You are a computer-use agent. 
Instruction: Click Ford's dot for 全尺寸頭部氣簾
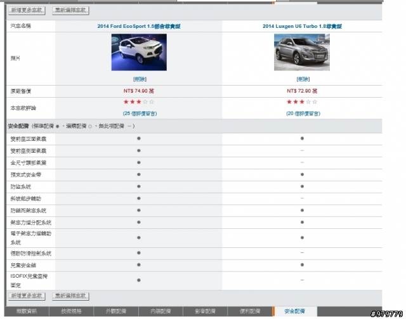(x=139, y=162)
